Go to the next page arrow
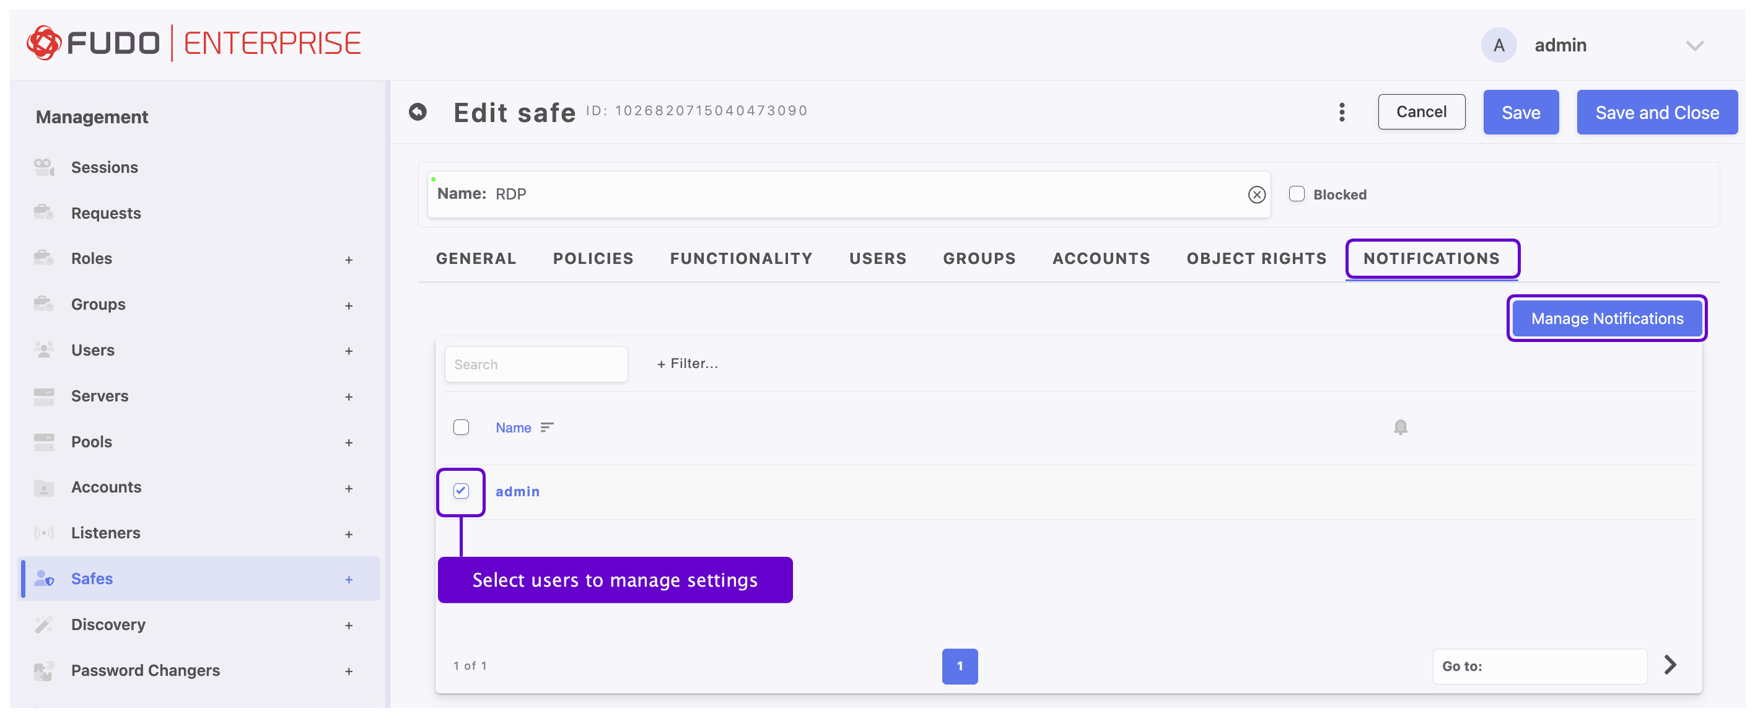The width and height of the screenshot is (1755, 723). point(1670,664)
